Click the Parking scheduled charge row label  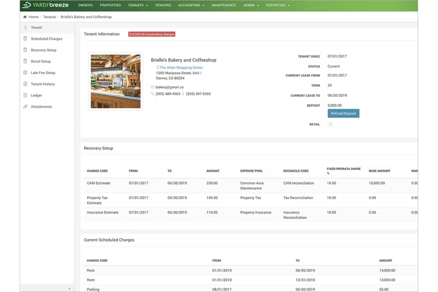point(93,289)
